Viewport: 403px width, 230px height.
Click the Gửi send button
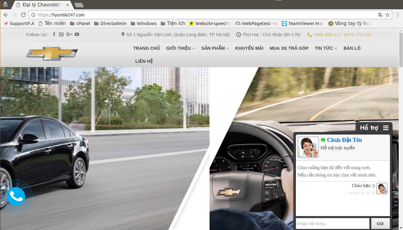(x=380, y=224)
